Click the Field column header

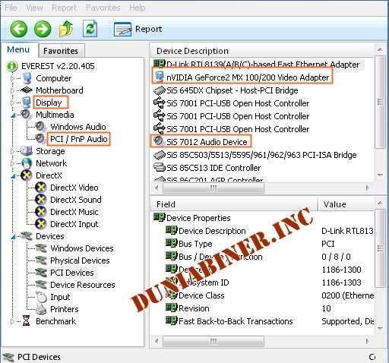click(234, 204)
